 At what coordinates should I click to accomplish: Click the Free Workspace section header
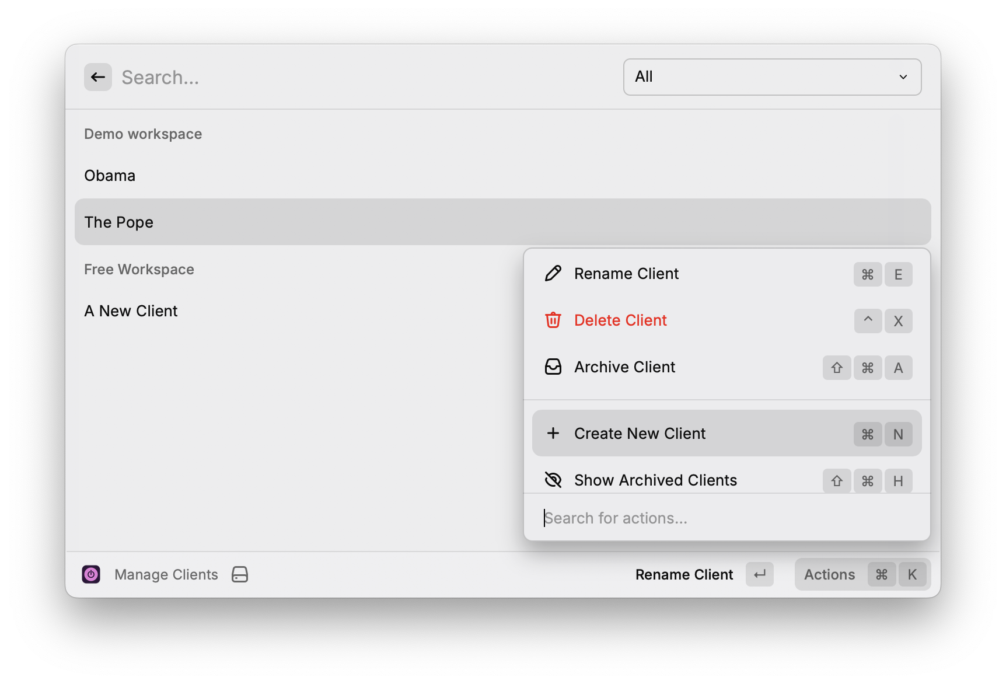pos(139,269)
